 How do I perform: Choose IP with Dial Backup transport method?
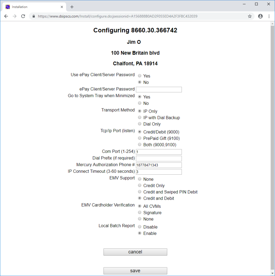tap(140, 118)
